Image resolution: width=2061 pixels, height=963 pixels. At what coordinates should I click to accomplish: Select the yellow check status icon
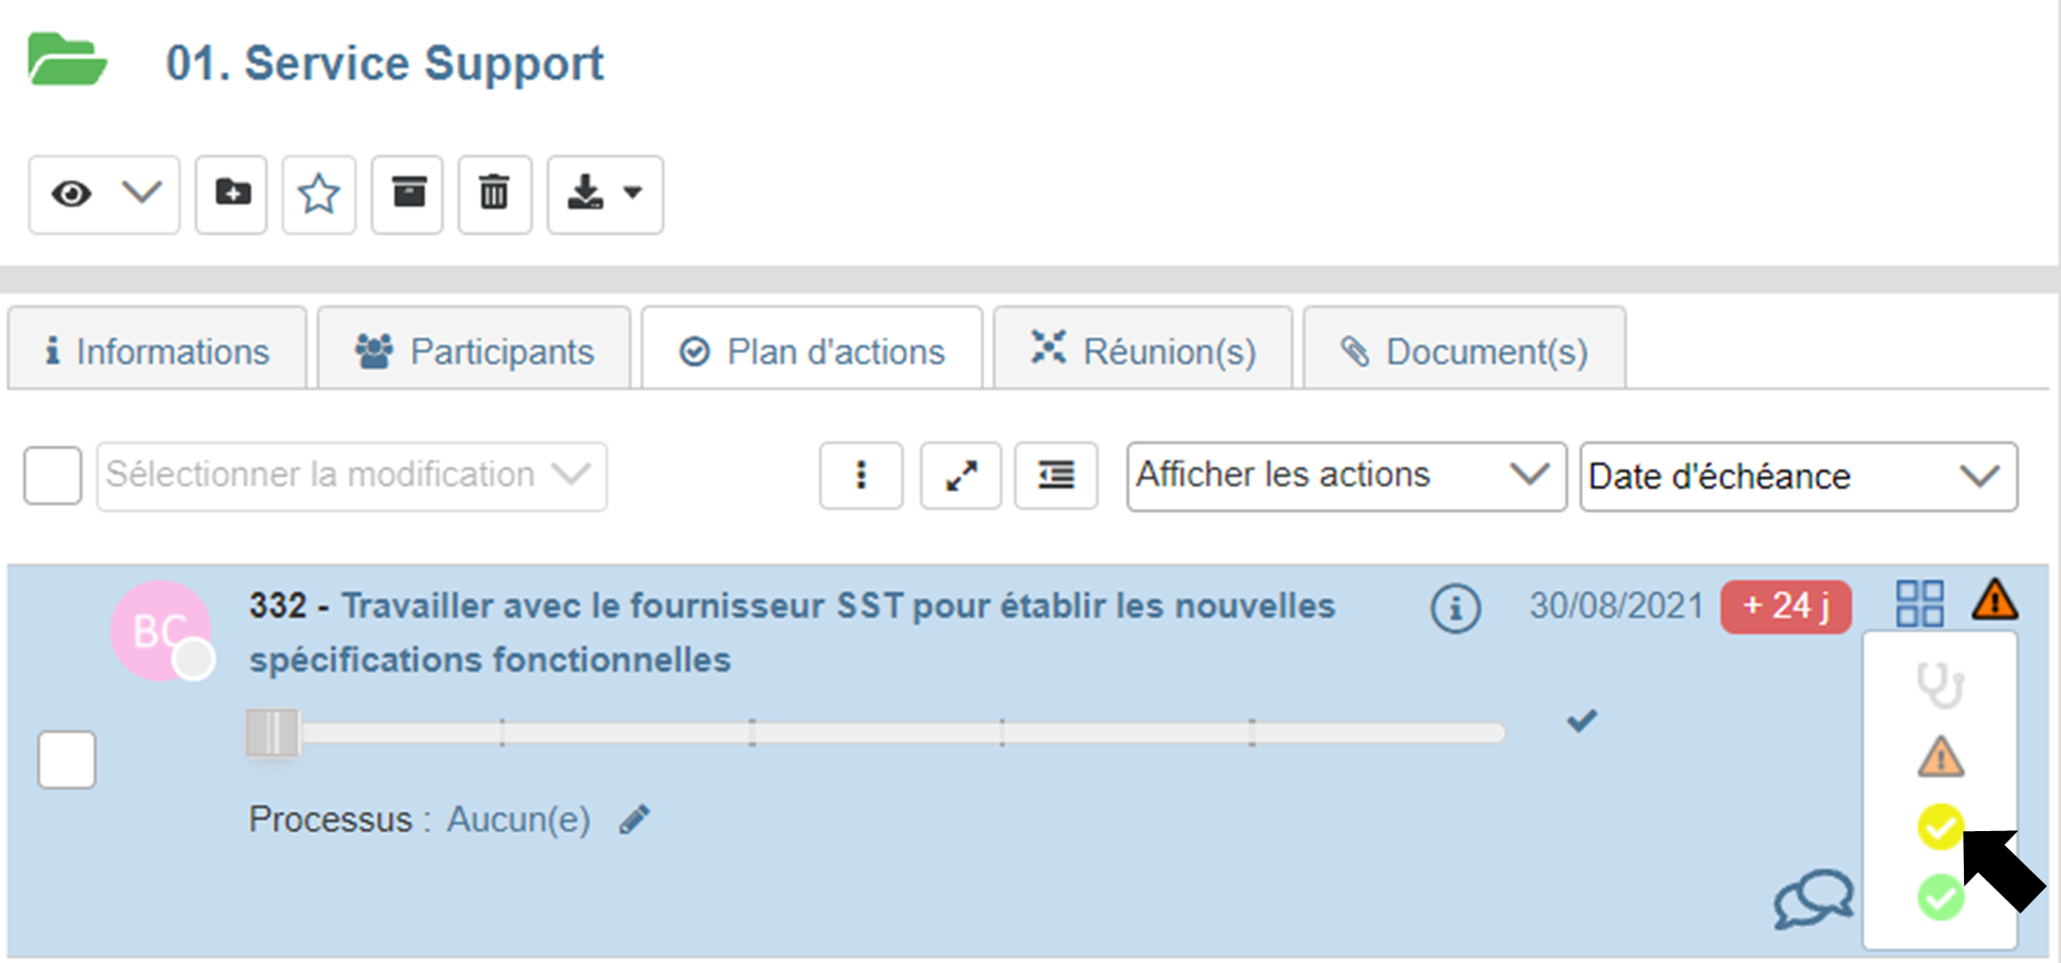1939,826
